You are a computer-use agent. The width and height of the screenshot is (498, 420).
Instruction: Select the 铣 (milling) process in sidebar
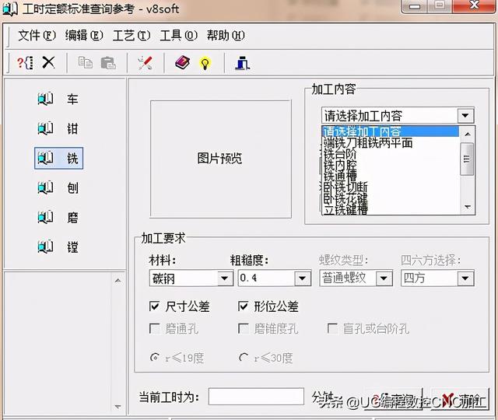tap(59, 158)
